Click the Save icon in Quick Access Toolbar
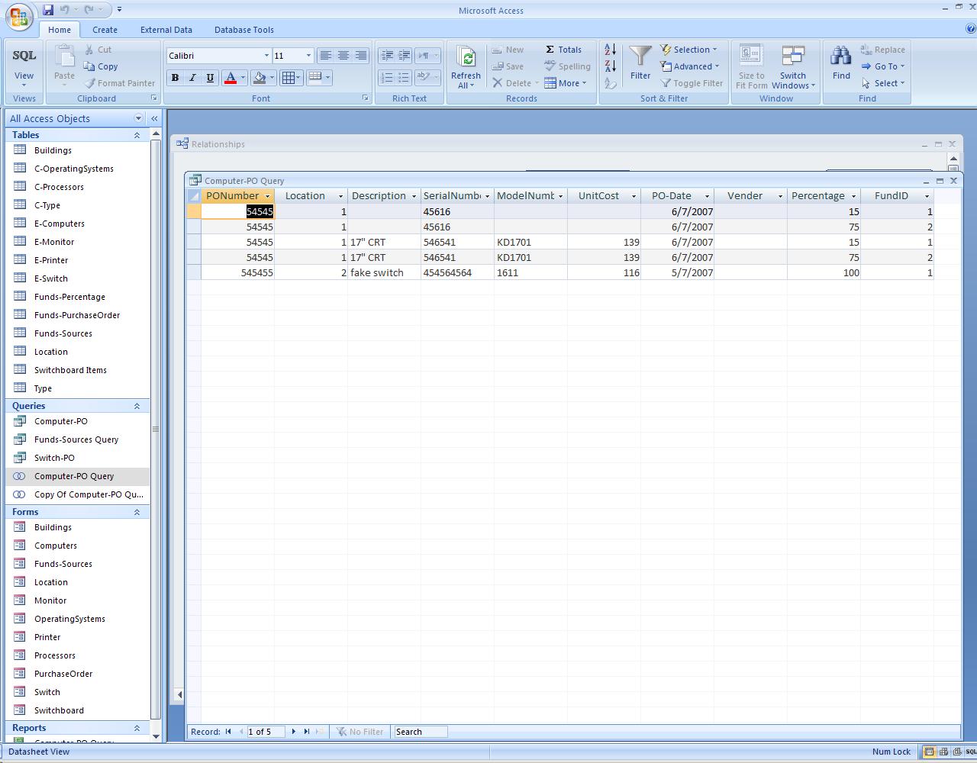 (47, 10)
